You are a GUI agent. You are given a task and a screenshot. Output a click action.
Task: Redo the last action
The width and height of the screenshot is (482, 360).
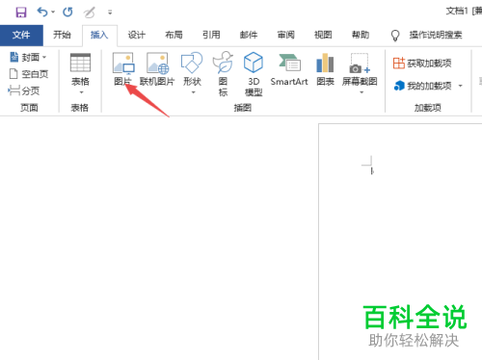pyautogui.click(x=67, y=13)
